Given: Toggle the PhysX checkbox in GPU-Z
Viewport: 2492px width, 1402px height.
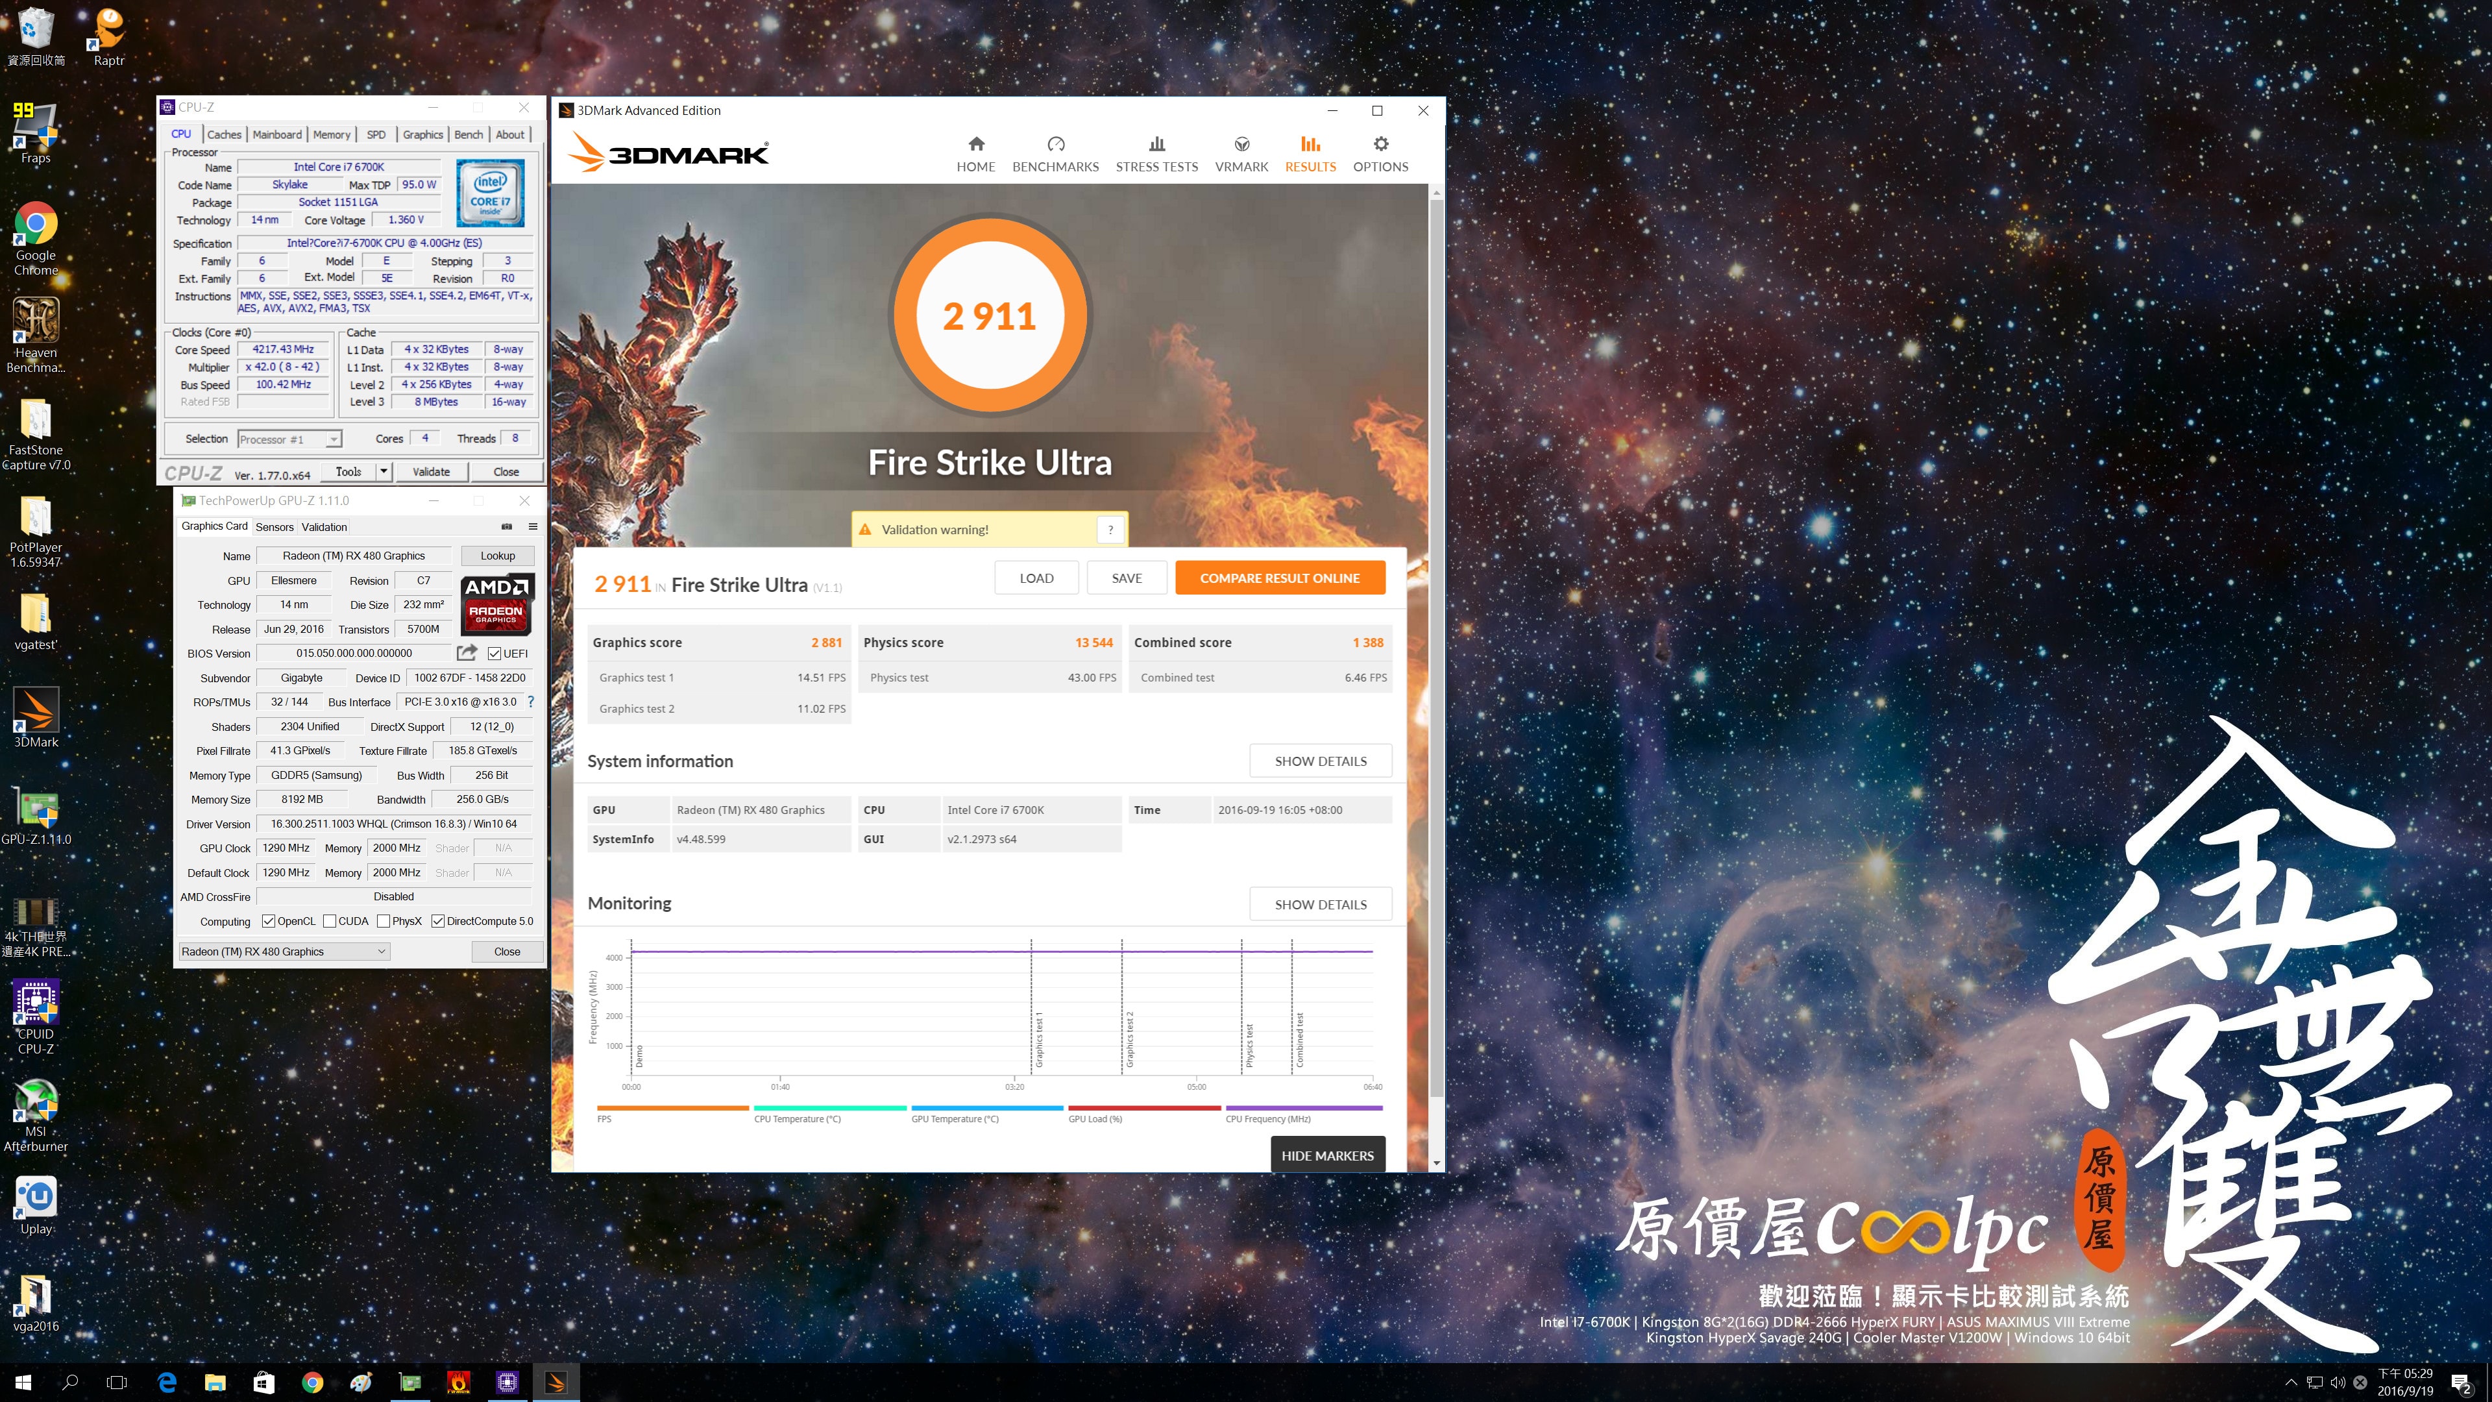Looking at the screenshot, I should [383, 921].
